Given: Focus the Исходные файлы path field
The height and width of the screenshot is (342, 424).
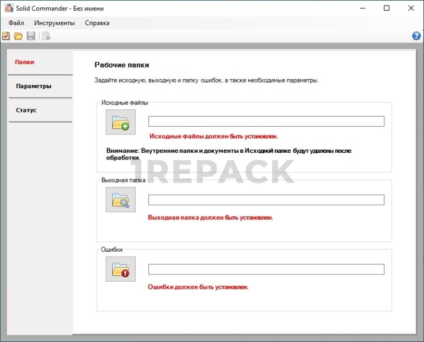Looking at the screenshot, I should tap(266, 122).
